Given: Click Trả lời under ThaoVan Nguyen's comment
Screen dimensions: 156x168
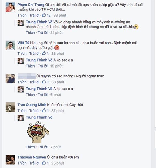Looking at the screenshot, I should tap(34, 163).
